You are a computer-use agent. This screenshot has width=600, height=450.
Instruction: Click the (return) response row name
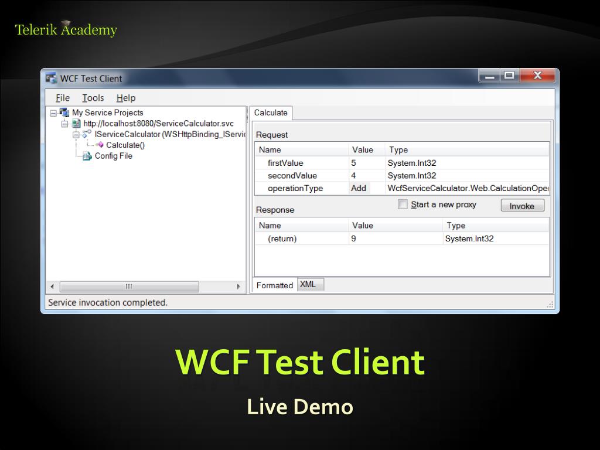click(282, 239)
